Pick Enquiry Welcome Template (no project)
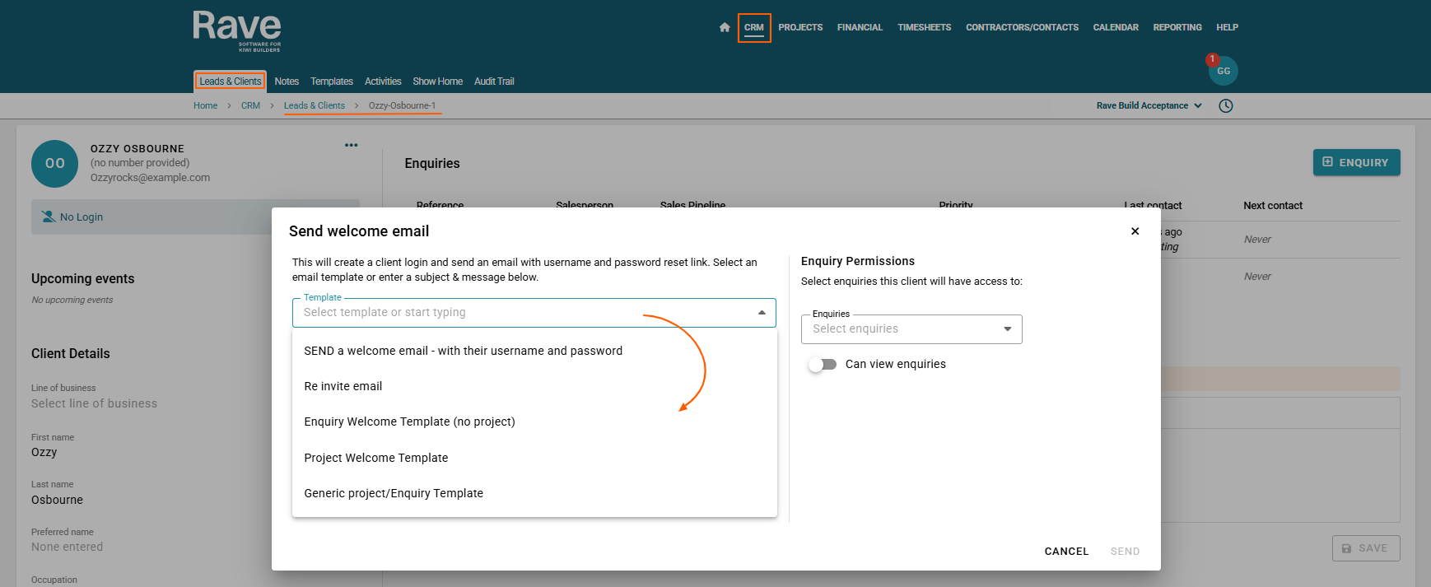This screenshot has width=1431, height=587. [409, 422]
